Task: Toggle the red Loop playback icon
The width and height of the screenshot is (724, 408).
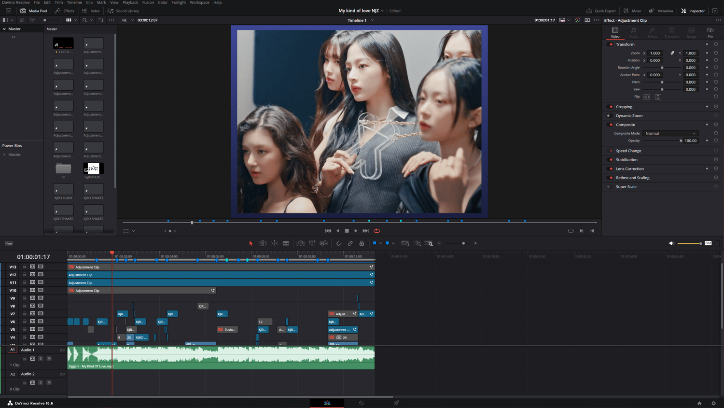Action: click(377, 231)
